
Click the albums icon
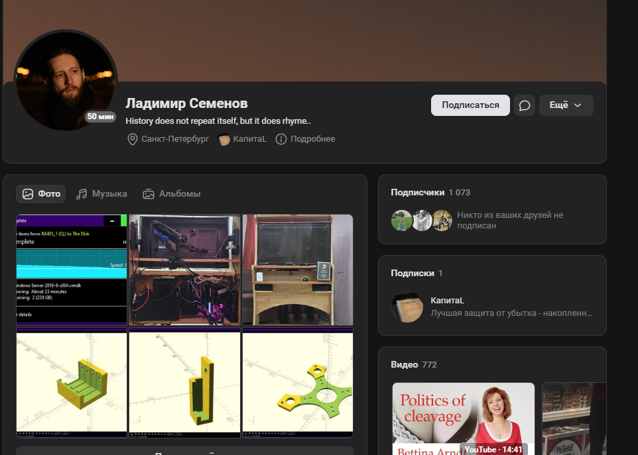click(149, 194)
